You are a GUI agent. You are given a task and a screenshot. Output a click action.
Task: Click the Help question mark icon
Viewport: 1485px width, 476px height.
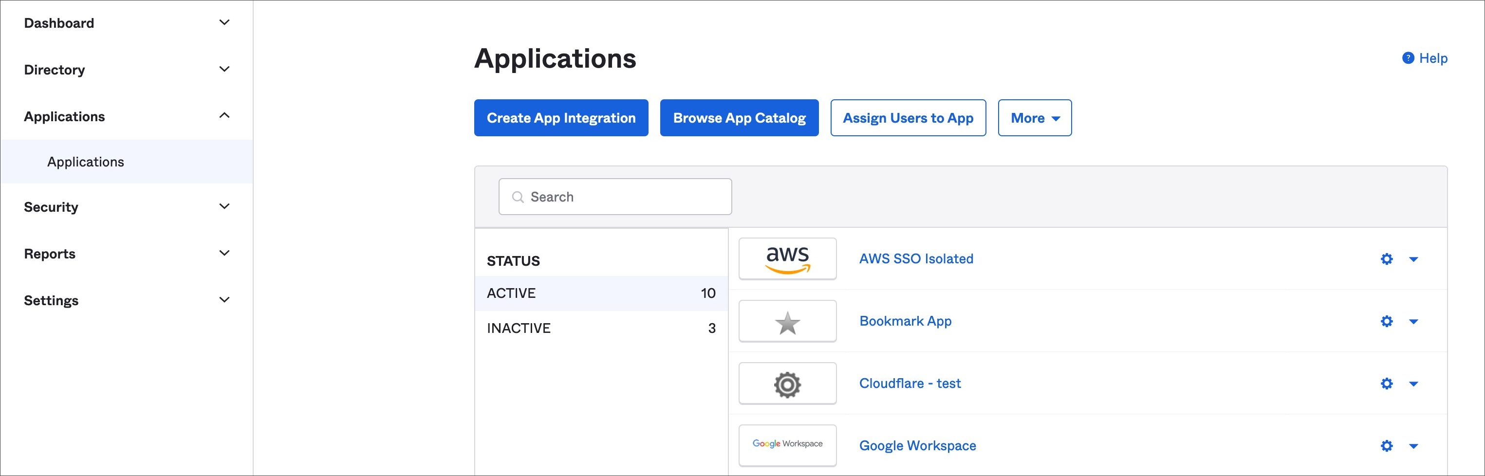[1408, 58]
